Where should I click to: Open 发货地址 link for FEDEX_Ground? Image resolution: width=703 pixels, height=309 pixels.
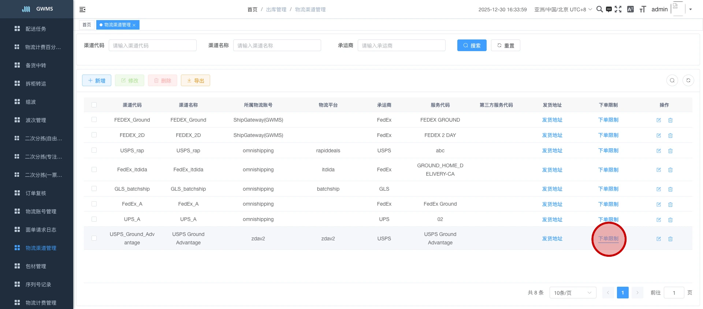552,120
